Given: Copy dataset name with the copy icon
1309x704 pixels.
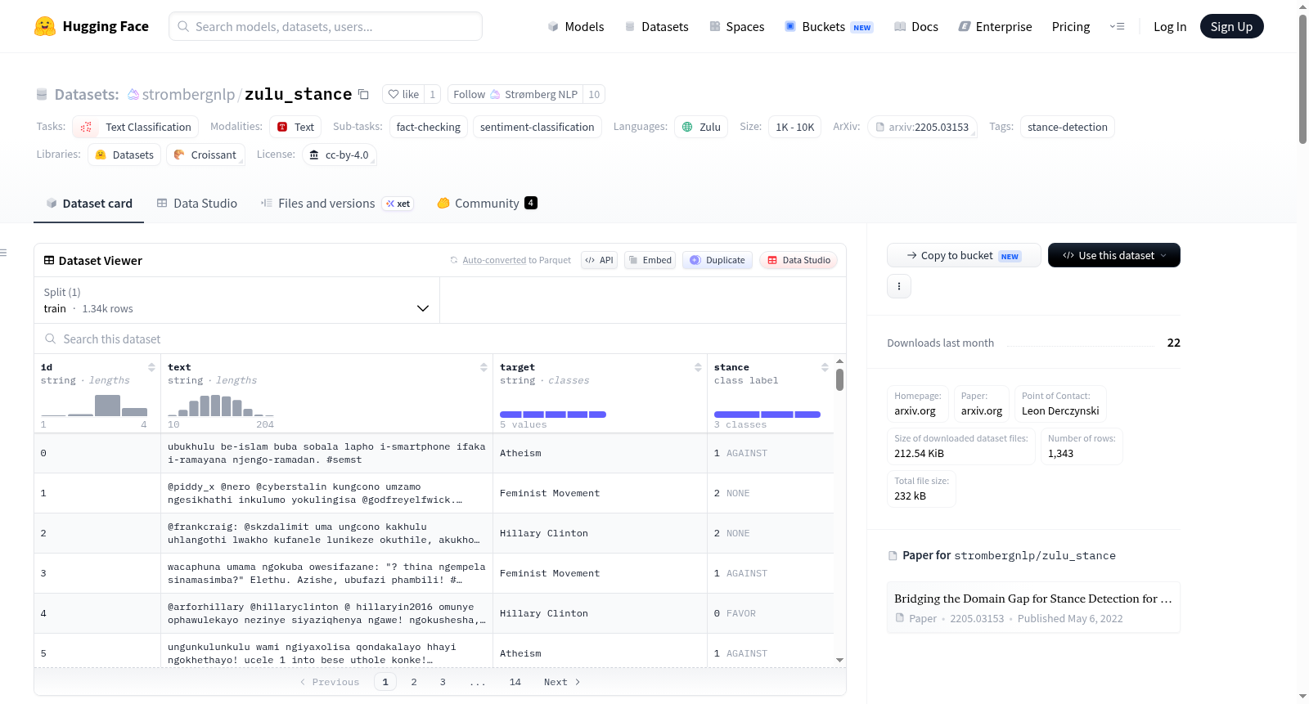Looking at the screenshot, I should [x=363, y=94].
